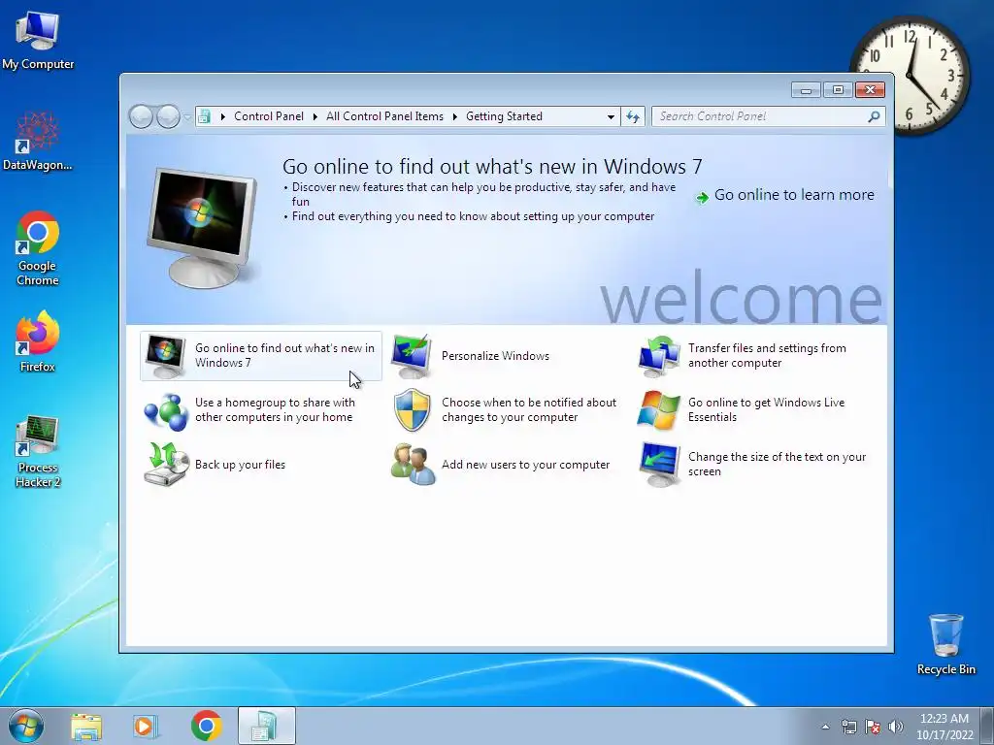Expand the arrow after Control Panel breadcrumb
Screen dimensions: 994x745
[315, 116]
